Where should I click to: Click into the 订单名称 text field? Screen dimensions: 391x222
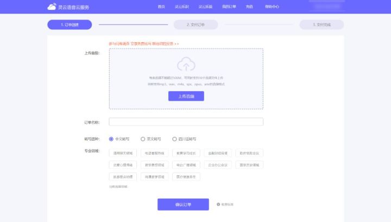[x=186, y=122]
